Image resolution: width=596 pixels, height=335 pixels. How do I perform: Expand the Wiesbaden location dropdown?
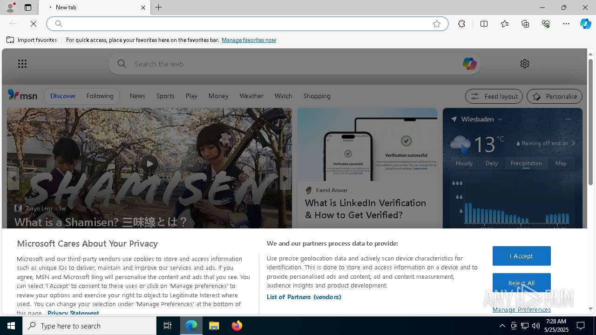500,120
